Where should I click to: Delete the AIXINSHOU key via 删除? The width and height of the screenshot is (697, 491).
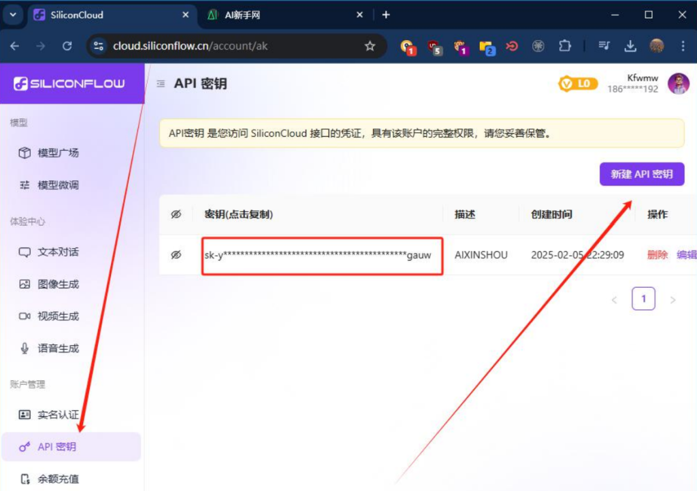pyautogui.click(x=658, y=255)
